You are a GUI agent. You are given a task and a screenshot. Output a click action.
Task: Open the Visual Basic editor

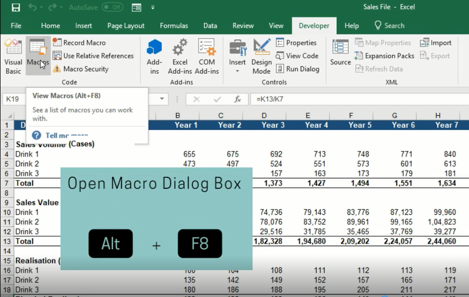[x=13, y=57]
